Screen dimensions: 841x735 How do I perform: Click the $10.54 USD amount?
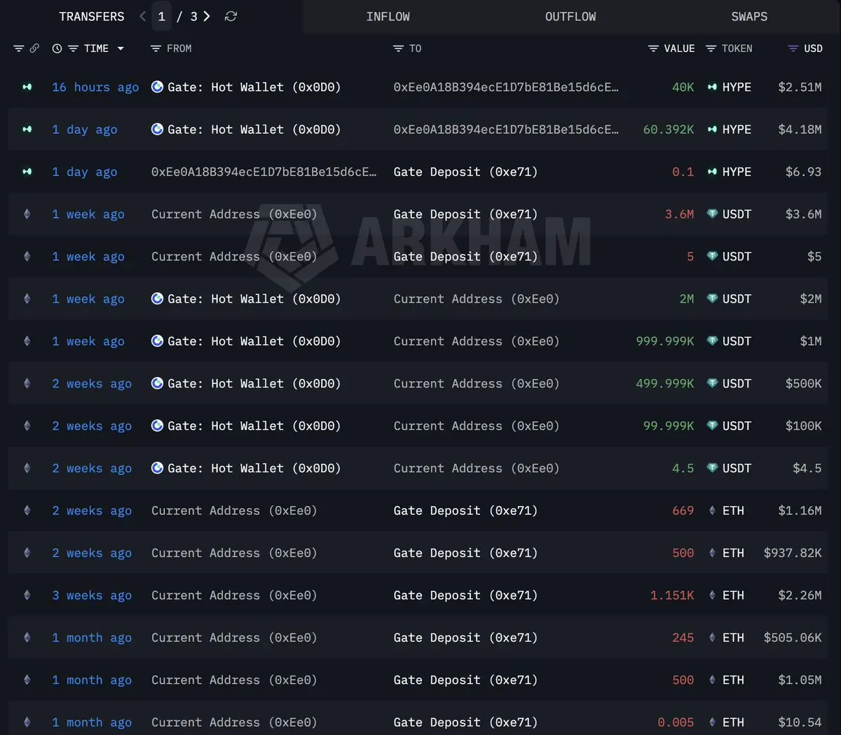pyautogui.click(x=800, y=722)
